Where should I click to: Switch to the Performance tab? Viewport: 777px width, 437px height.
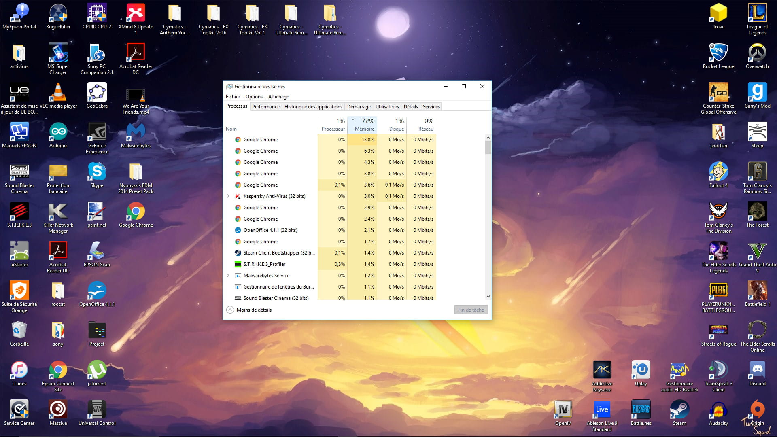[x=265, y=107]
